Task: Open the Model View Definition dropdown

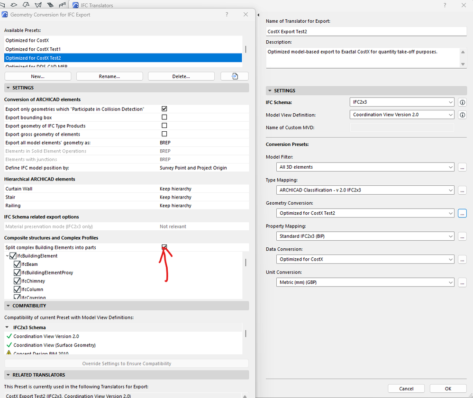Action: tap(402, 115)
